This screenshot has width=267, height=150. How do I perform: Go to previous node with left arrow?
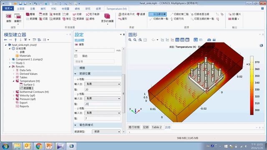5,40
